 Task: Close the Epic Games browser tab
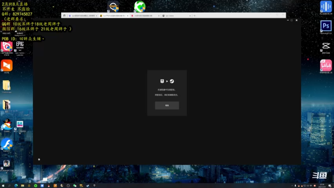(190, 16)
